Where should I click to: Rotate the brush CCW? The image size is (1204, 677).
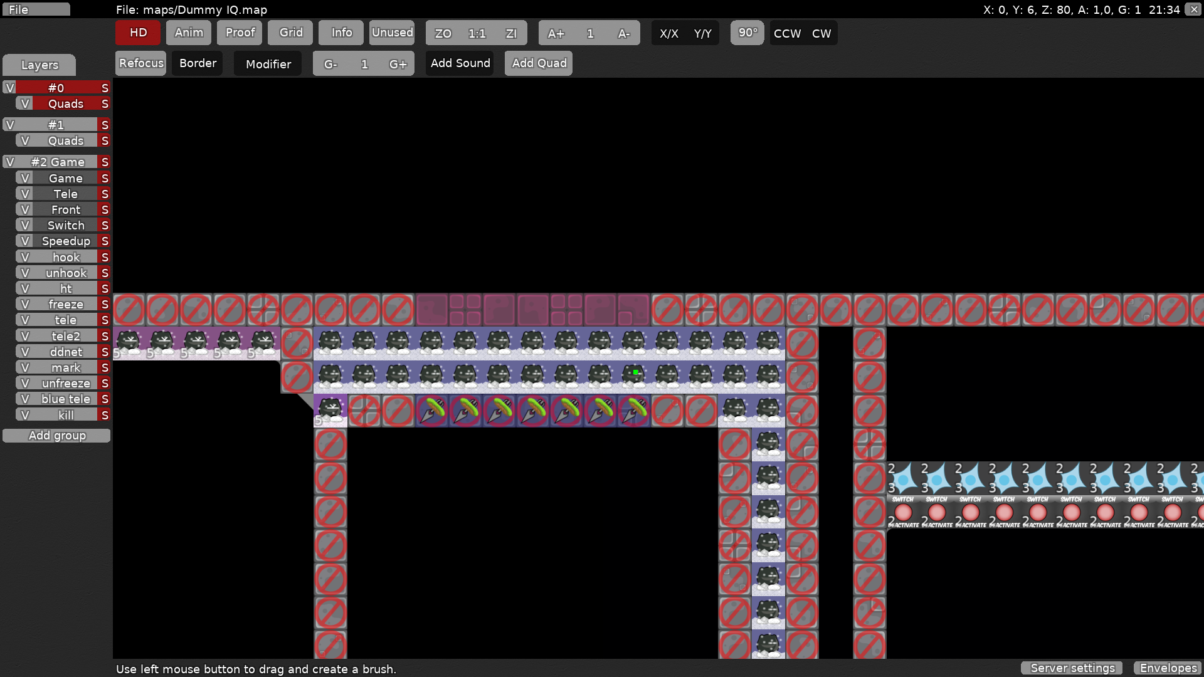pyautogui.click(x=787, y=33)
